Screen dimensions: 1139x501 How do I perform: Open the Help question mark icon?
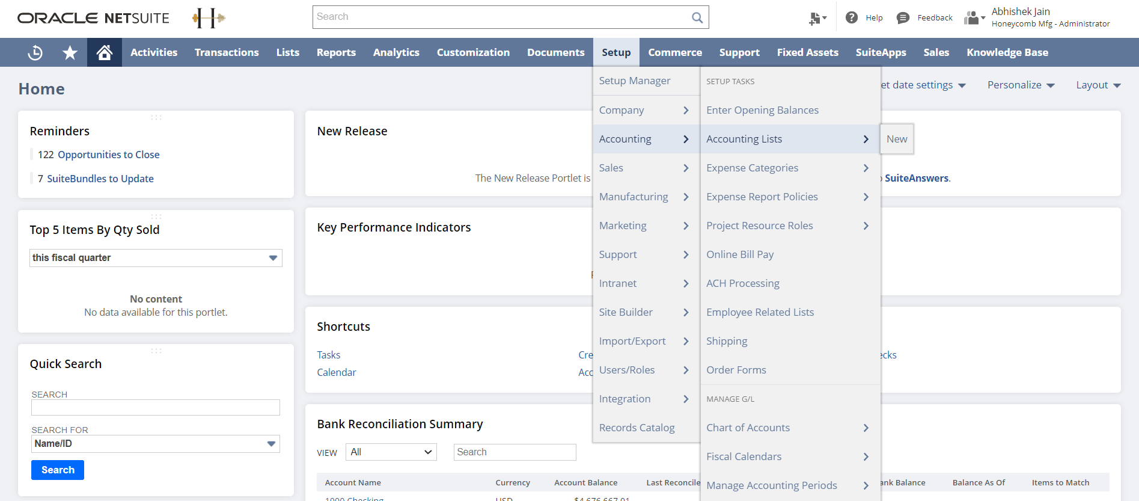coord(851,17)
